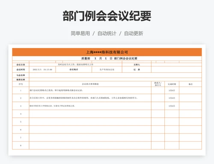This screenshot has height=164, width=214.
Task: Click the 完成时间 column header
Action: (172, 84)
